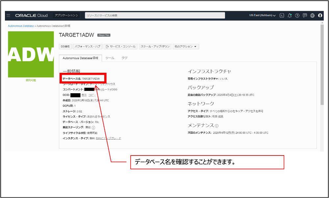
Task: Click the ORACLE Cloud logo
Action: click(32, 15)
